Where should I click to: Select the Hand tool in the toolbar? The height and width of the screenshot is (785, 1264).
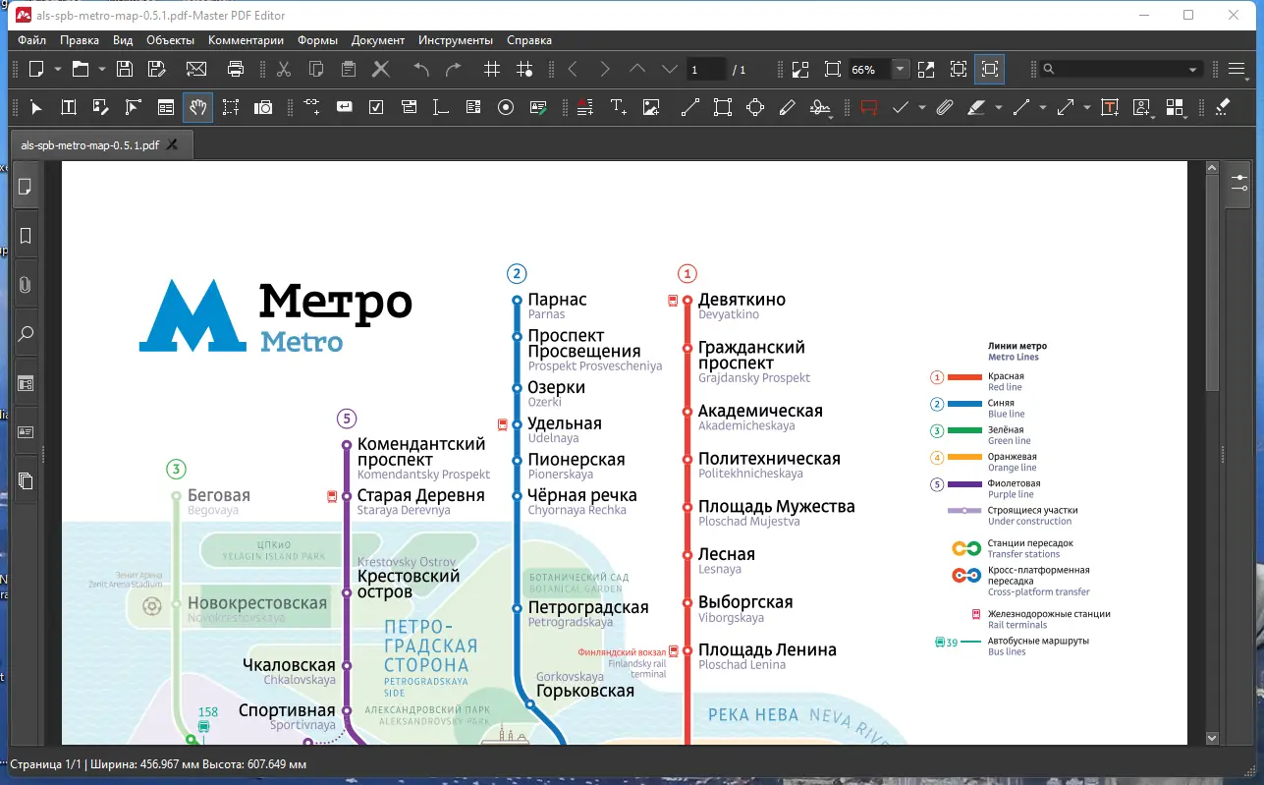198,107
